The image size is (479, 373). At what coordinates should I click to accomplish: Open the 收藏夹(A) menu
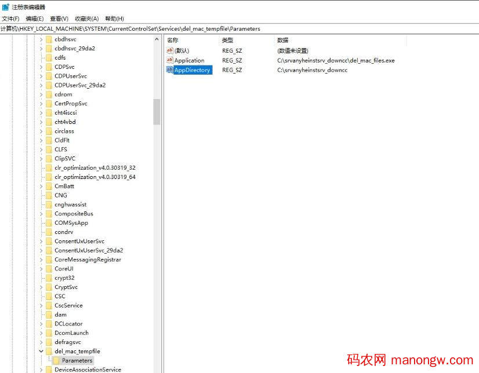coord(86,18)
